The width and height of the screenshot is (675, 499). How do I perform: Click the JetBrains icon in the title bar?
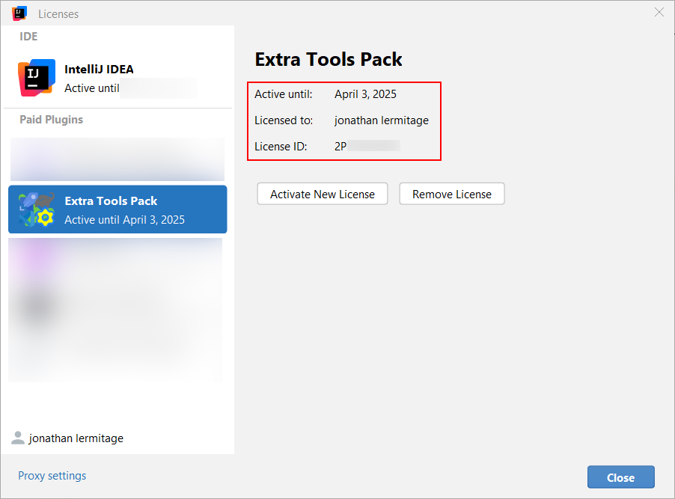click(x=19, y=13)
